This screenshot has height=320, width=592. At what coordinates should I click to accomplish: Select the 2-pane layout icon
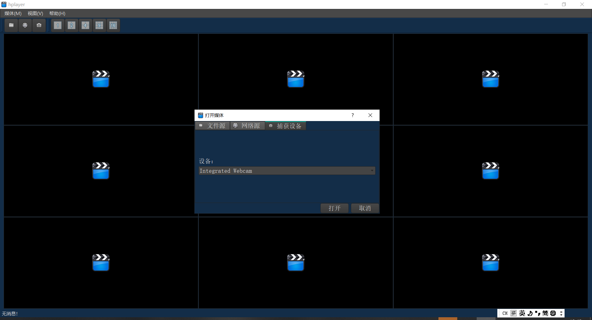72,25
